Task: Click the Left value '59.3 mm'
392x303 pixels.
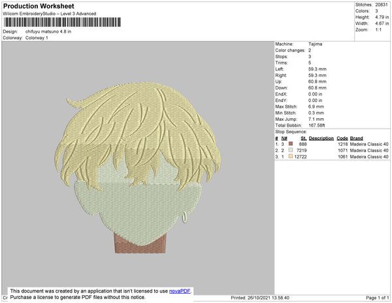Action: pyautogui.click(x=318, y=69)
